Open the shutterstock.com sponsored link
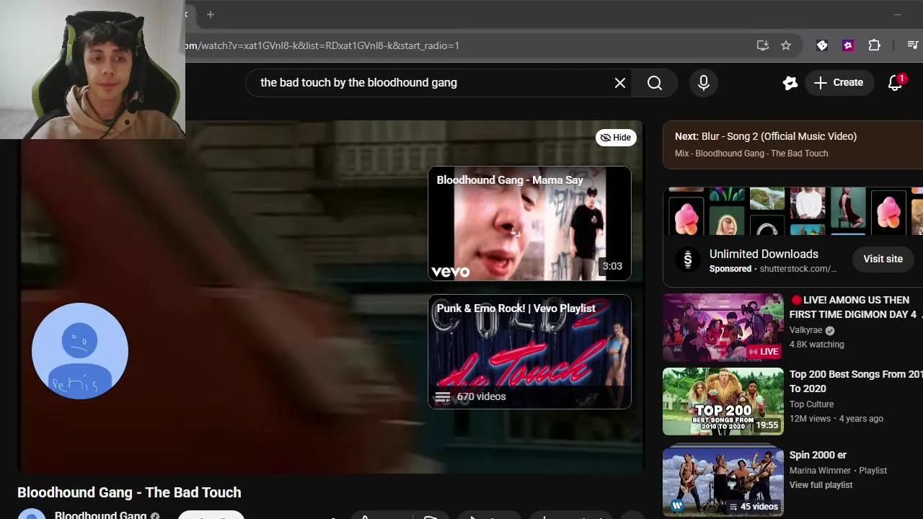The width and height of the screenshot is (923, 519). point(798,269)
